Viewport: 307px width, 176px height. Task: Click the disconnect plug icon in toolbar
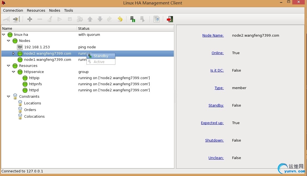tap(16, 19)
